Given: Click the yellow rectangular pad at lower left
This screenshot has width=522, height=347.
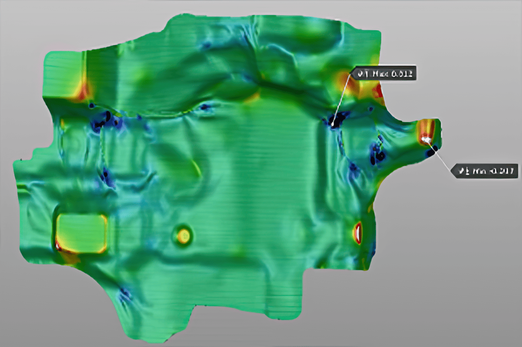Looking at the screenshot, I should (81, 233).
